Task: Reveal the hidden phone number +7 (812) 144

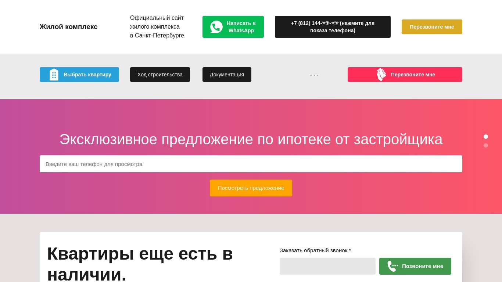Action: pos(333,27)
